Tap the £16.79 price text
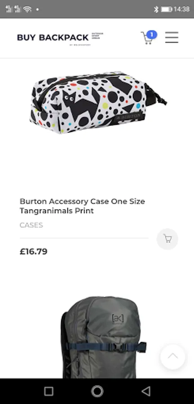The height and width of the screenshot is (404, 194). click(34, 251)
